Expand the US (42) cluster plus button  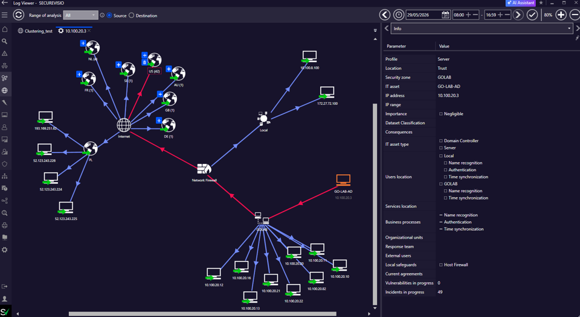[144, 55]
